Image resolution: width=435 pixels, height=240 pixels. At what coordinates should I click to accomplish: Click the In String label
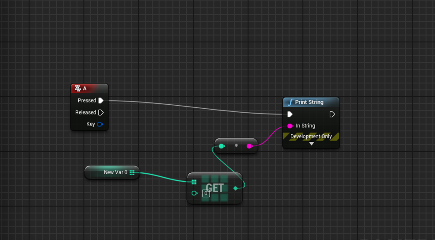point(305,126)
